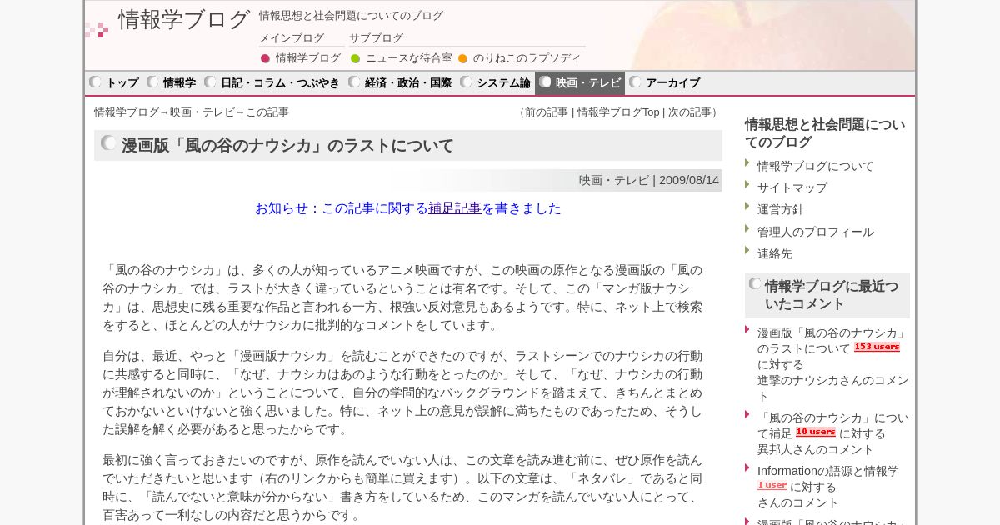Open the Informationの語源と情報学 recent comment
The image size is (1000, 525).
pos(828,471)
